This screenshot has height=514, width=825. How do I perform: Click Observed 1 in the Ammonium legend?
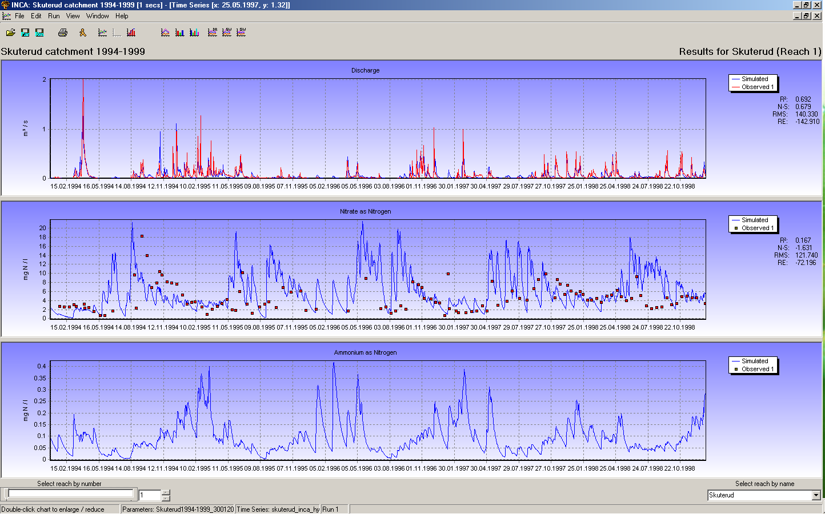point(758,369)
